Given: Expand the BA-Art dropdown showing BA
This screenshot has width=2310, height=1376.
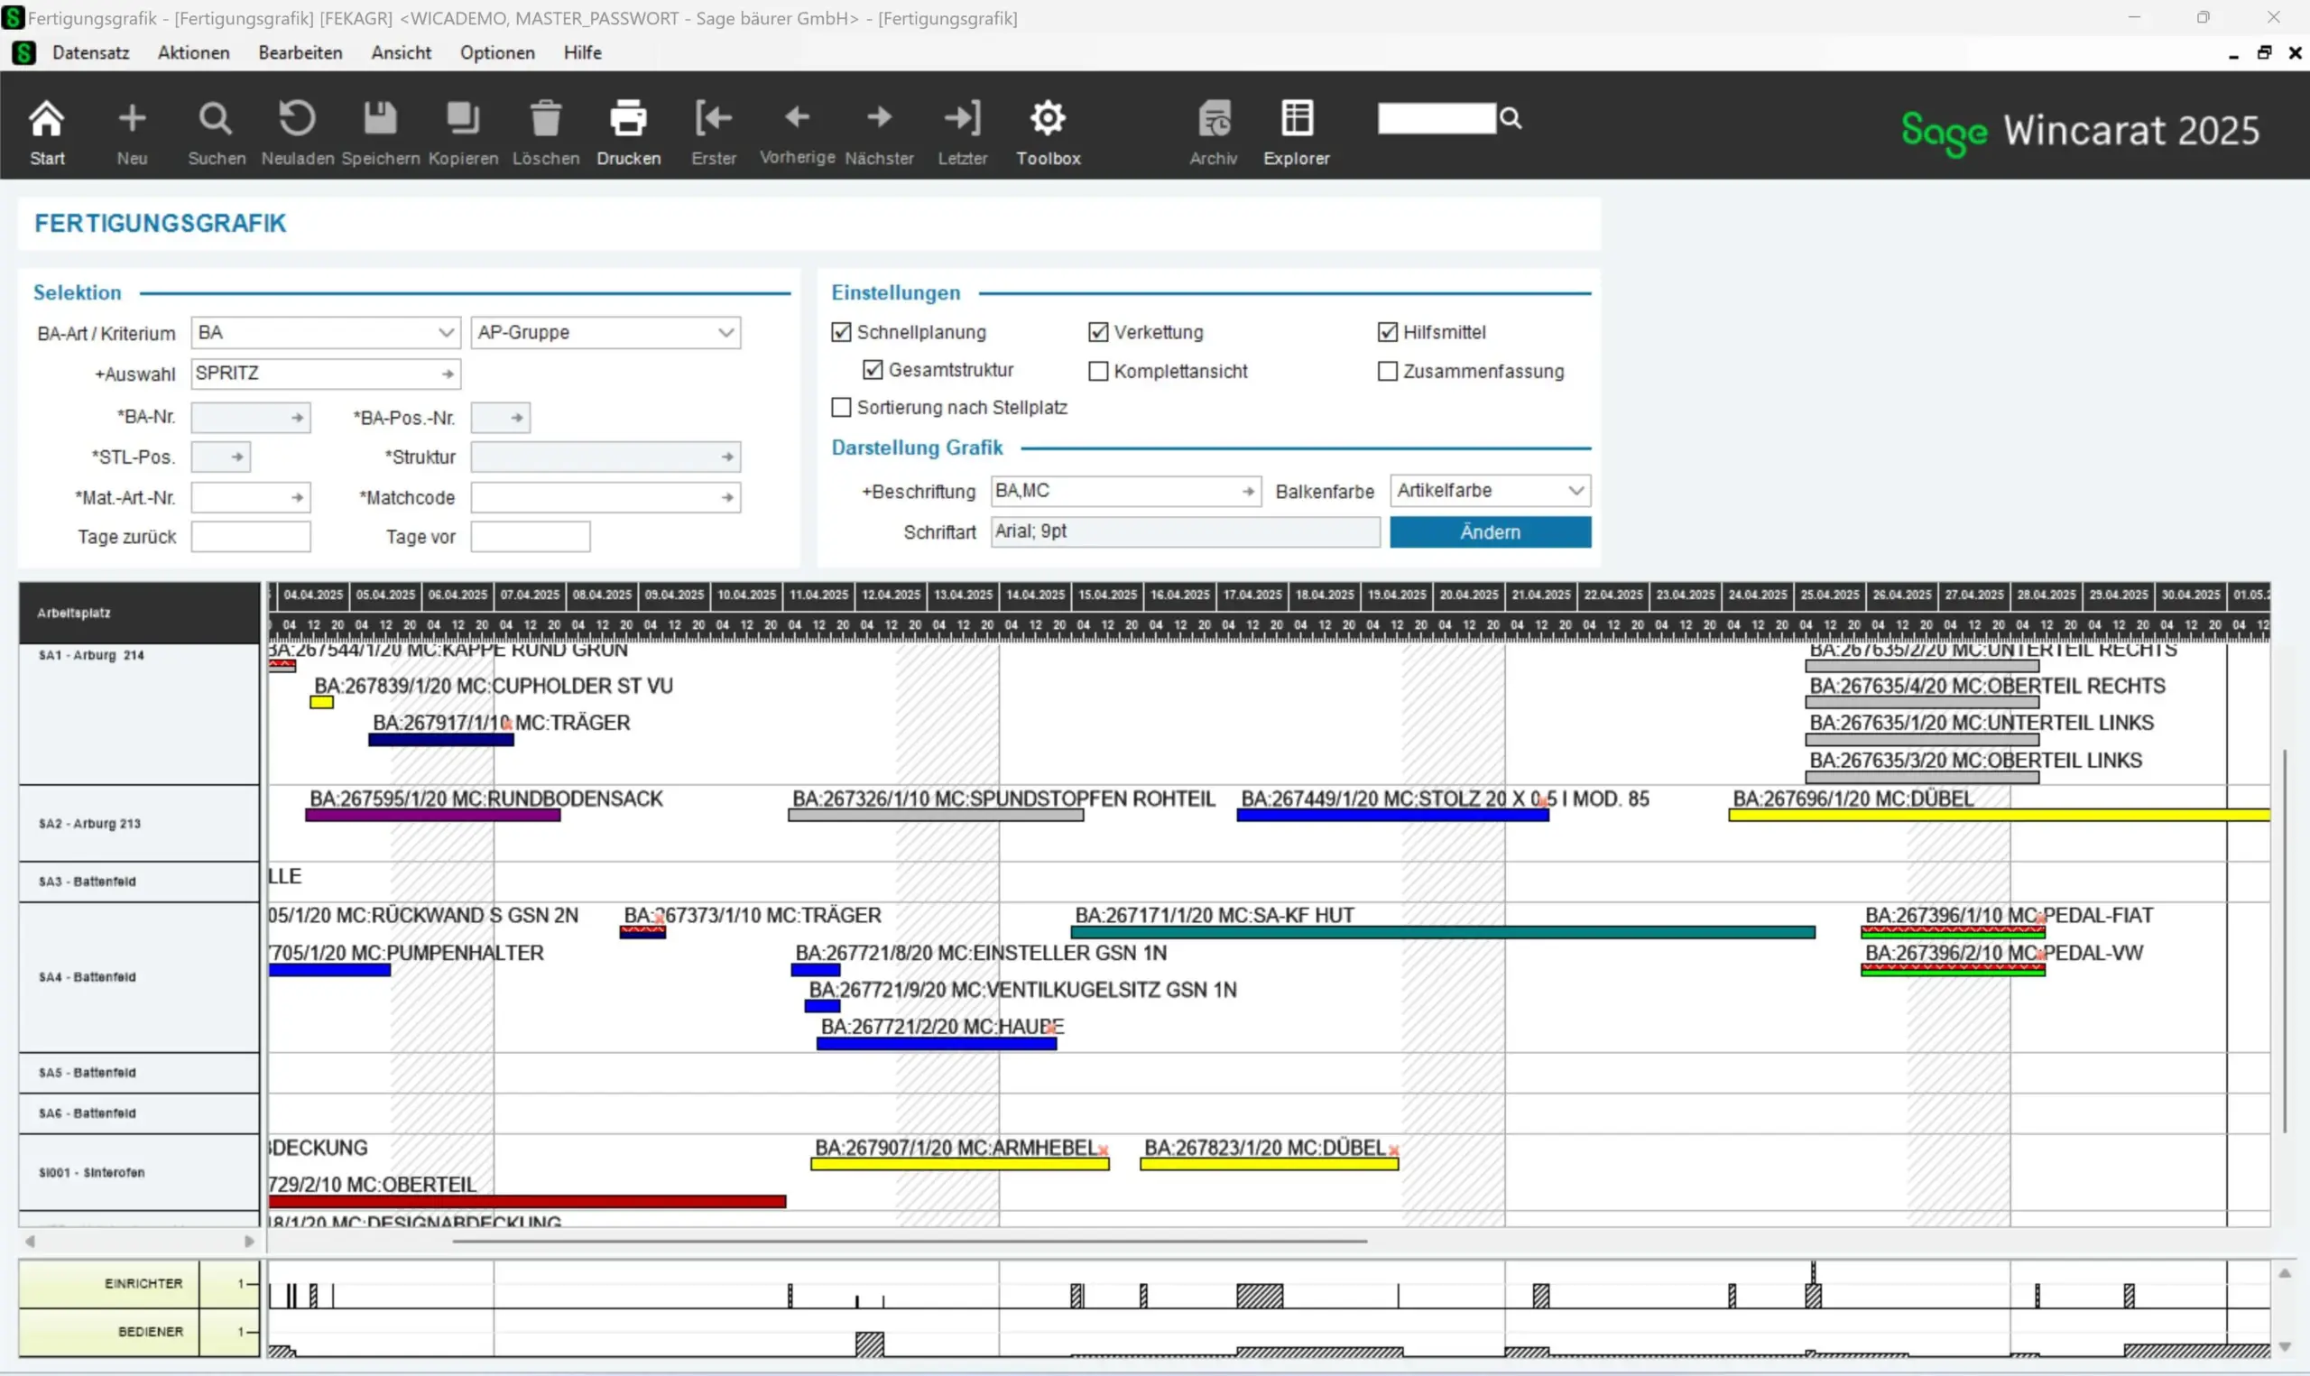Looking at the screenshot, I should (446, 332).
